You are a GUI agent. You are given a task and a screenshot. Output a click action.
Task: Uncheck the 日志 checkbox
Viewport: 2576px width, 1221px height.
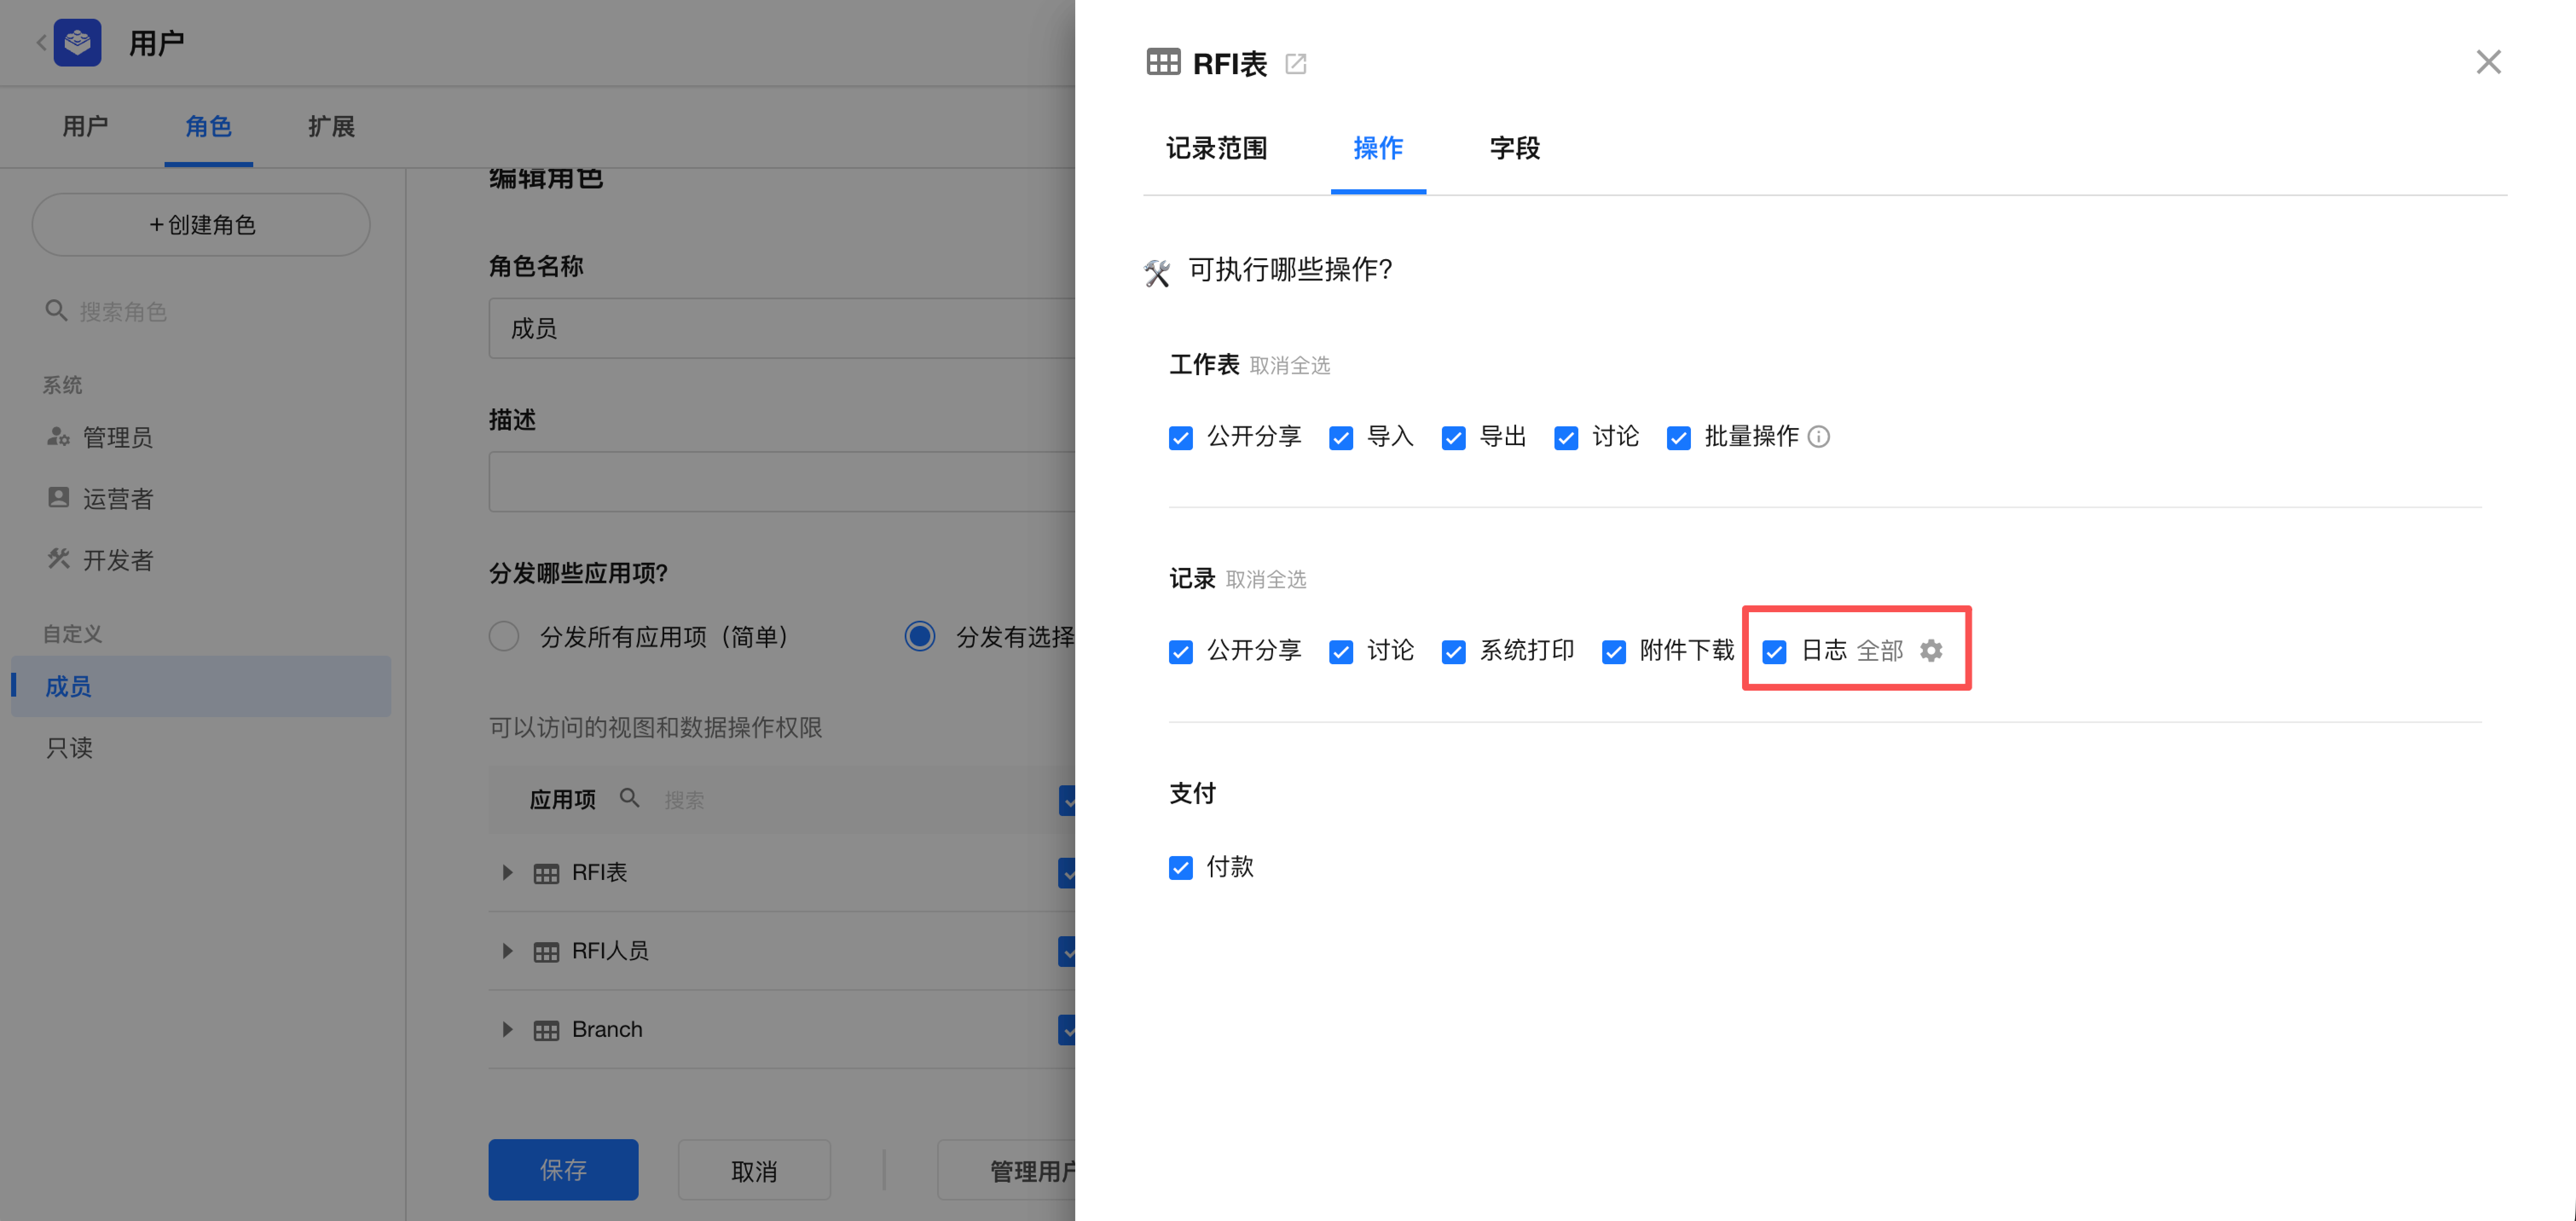[1774, 652]
